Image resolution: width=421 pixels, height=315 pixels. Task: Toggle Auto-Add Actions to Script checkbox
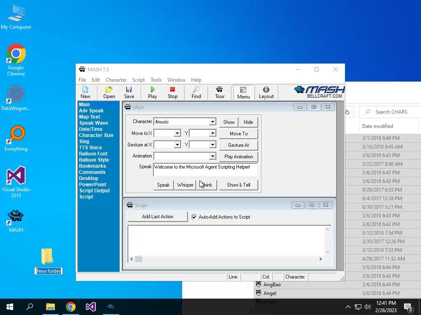tap(194, 217)
